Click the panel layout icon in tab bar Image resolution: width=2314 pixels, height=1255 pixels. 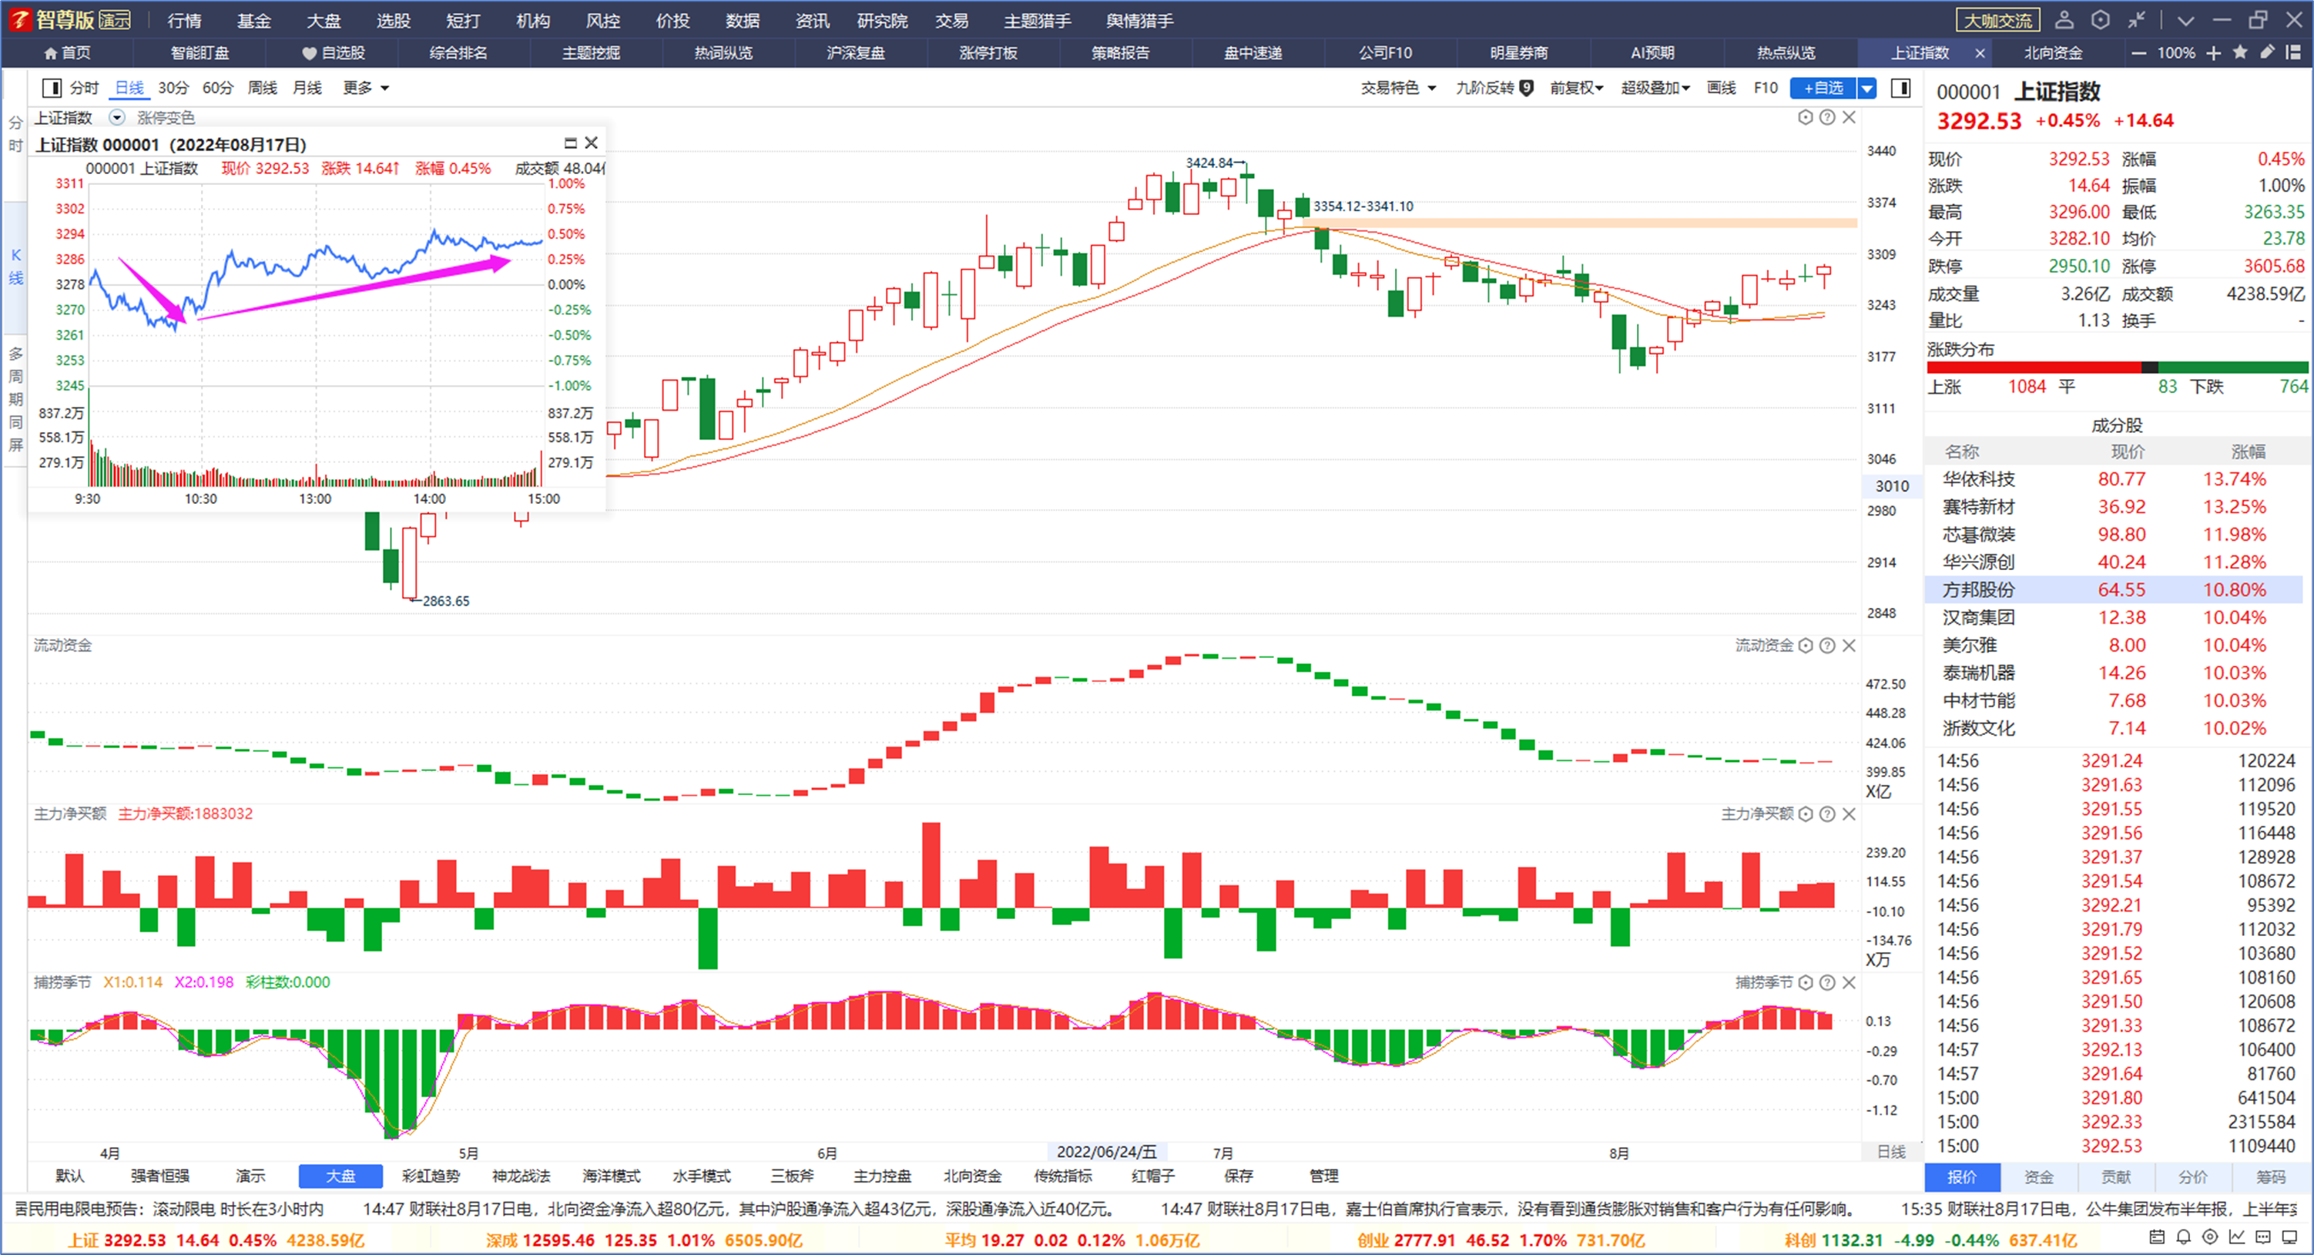pyautogui.click(x=2292, y=52)
